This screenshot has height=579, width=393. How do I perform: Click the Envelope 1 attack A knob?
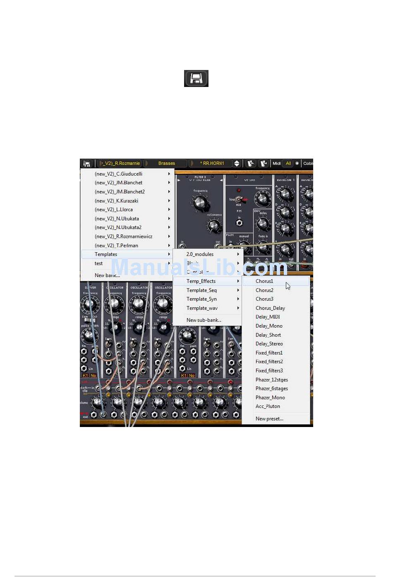pyautogui.click(x=285, y=193)
